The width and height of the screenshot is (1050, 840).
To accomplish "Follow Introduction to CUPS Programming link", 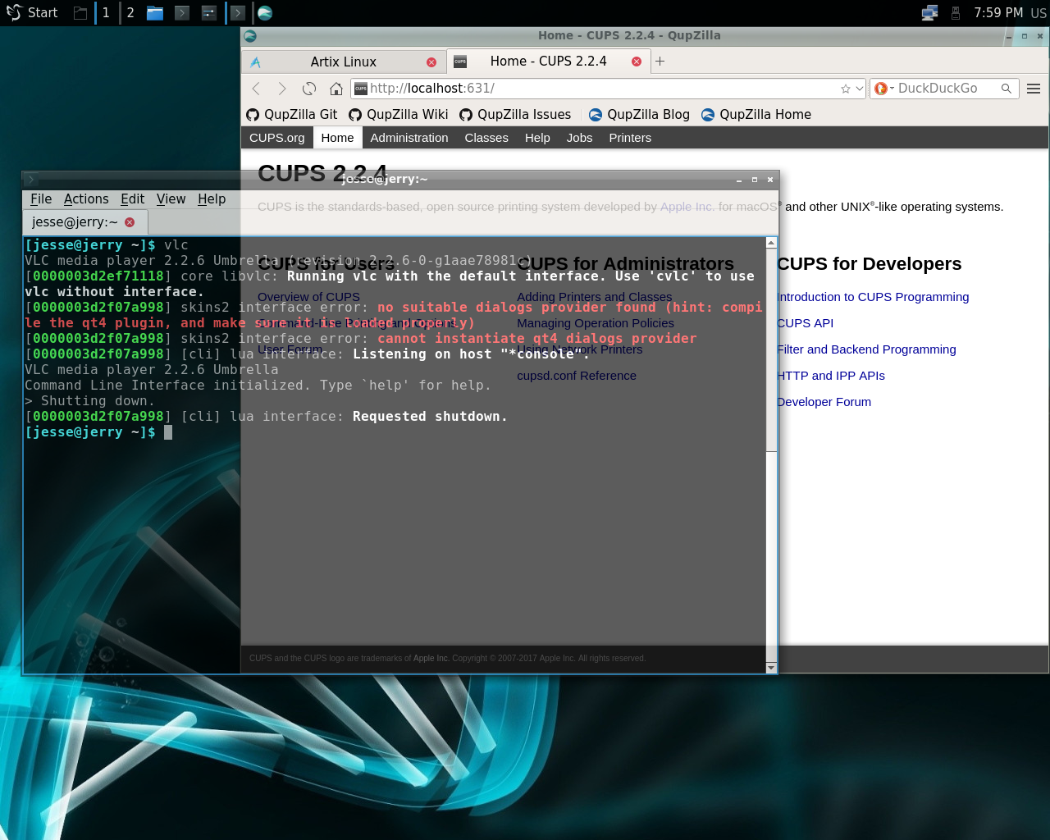I will 873,297.
